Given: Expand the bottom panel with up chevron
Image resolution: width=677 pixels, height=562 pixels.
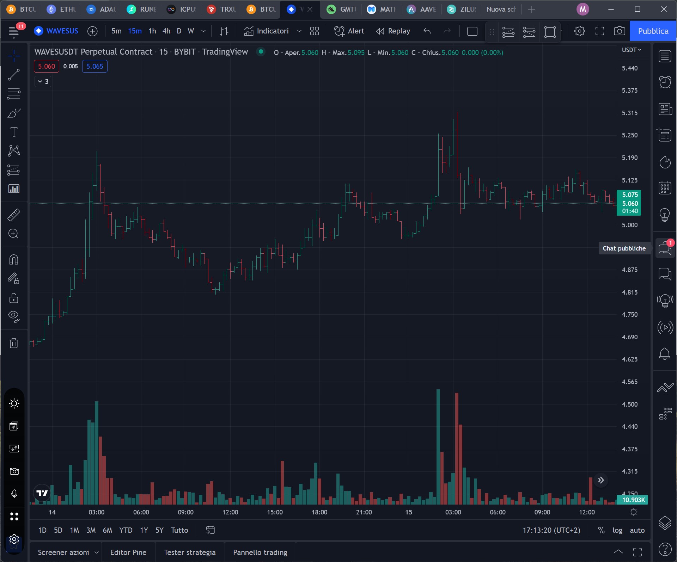Looking at the screenshot, I should pyautogui.click(x=618, y=552).
